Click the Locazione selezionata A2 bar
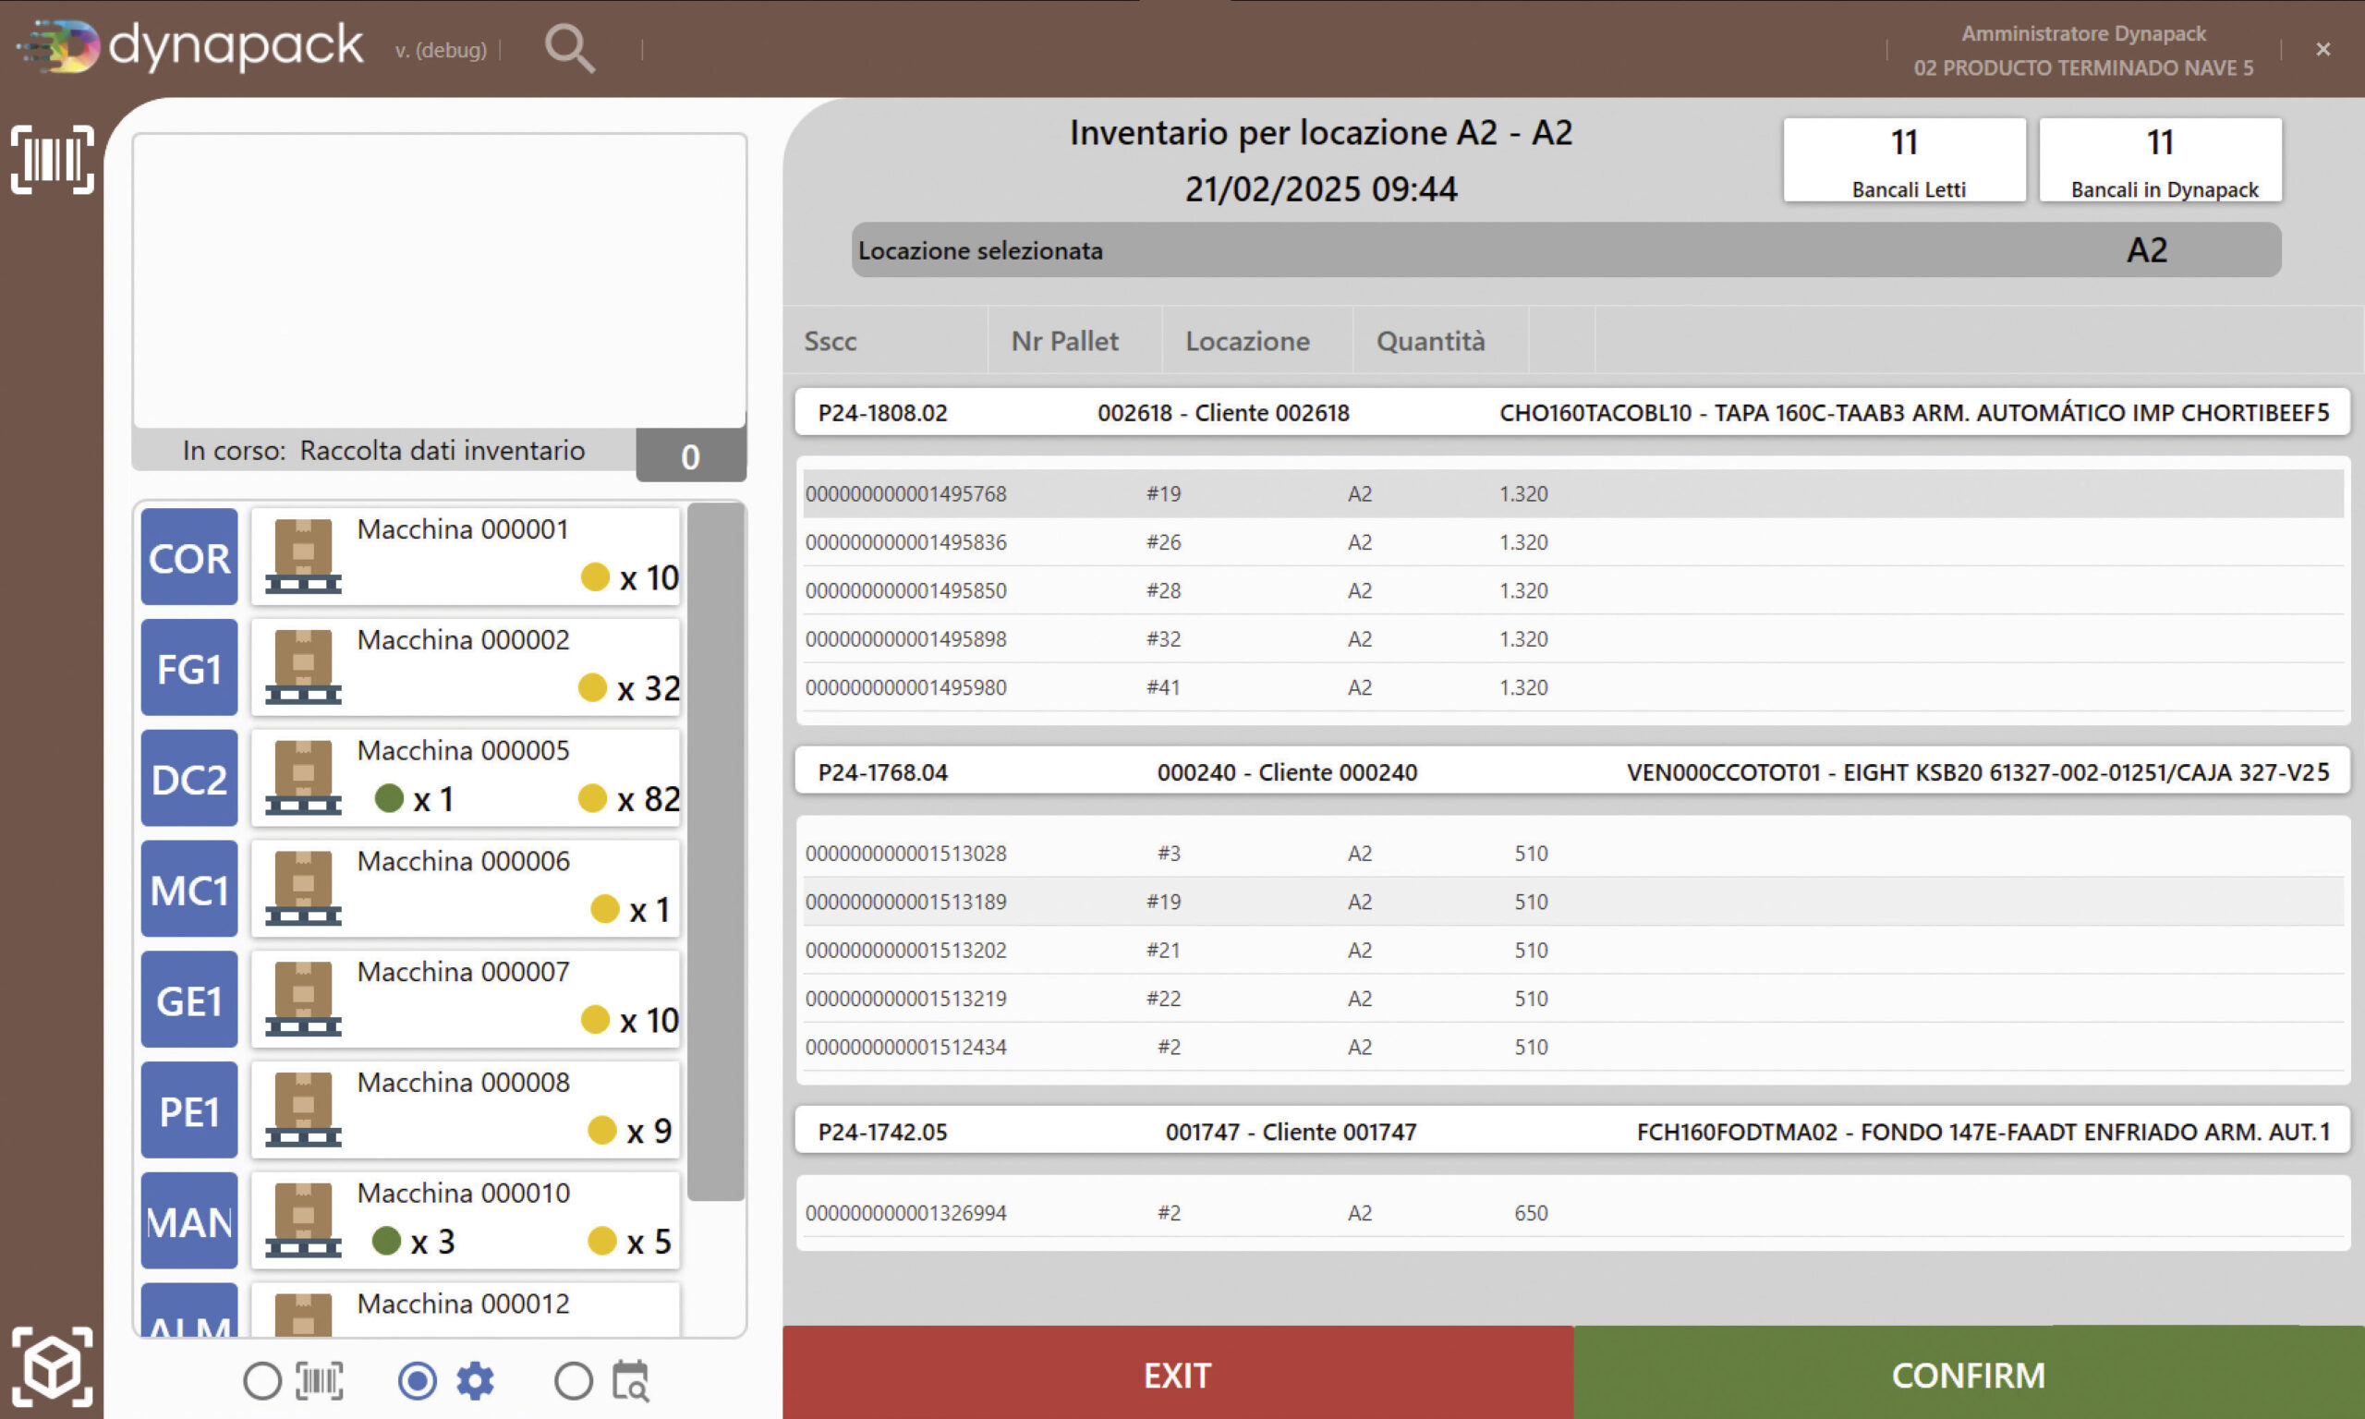The image size is (2365, 1419). click(1567, 249)
